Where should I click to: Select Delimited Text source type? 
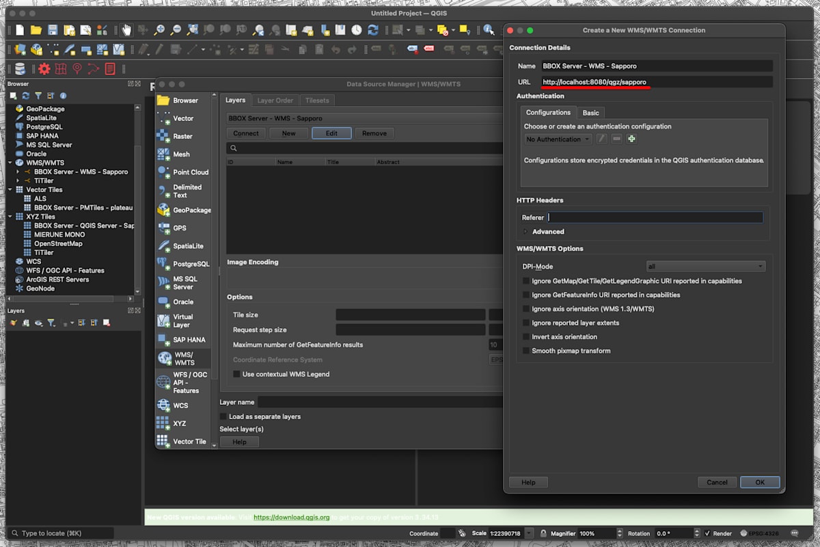point(183,191)
